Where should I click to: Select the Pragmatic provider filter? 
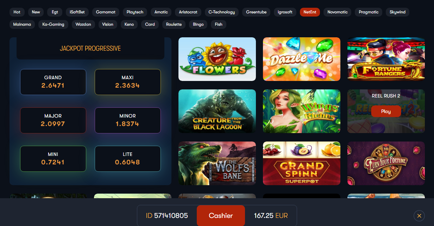(x=369, y=12)
